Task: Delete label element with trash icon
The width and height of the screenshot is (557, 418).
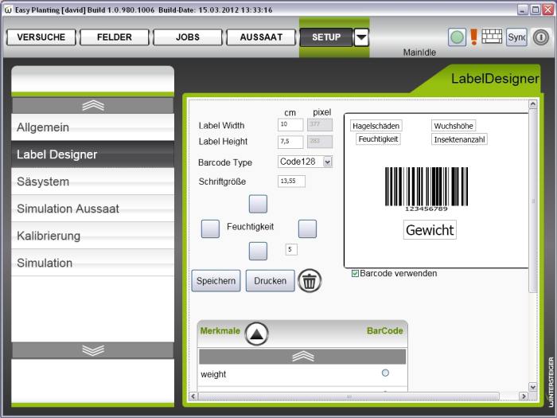Action: point(310,281)
